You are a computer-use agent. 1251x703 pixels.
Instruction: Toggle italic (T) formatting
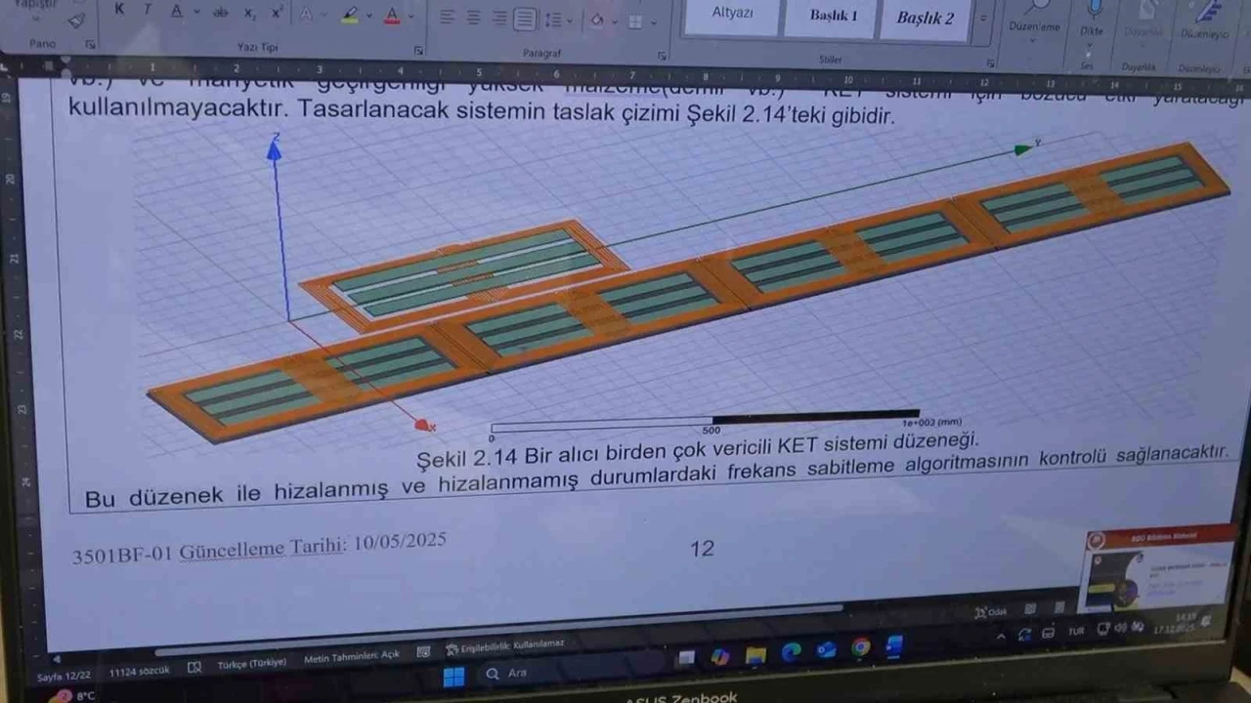pos(148,11)
